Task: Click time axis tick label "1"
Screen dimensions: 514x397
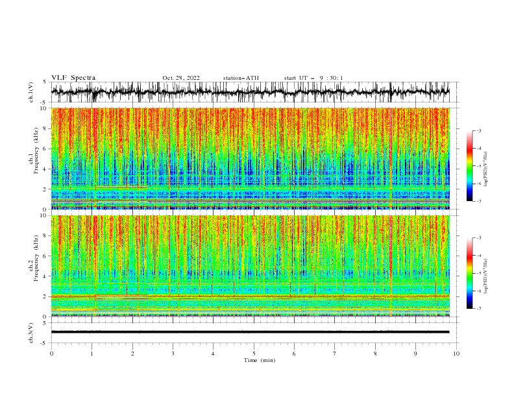Action: 92,354
